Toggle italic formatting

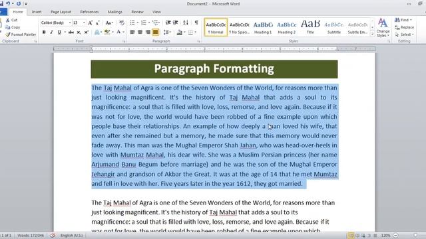coord(51,33)
